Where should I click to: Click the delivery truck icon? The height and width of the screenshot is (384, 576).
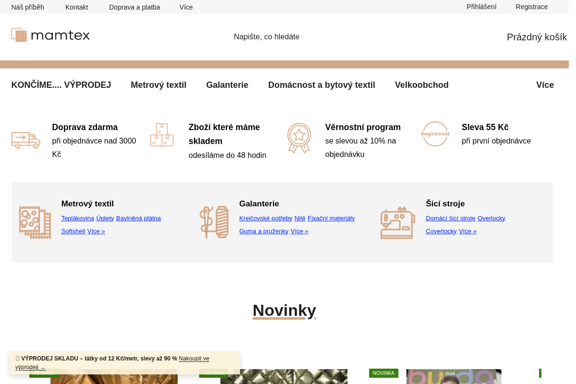[26, 140]
